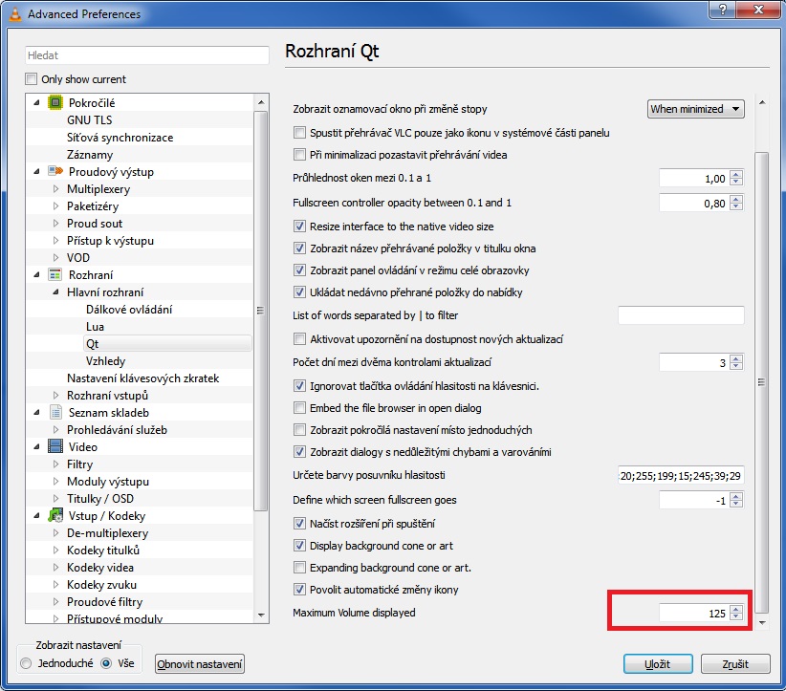Collapse the Hlavní rozhraní node
Screen dimensions: 786x691
(55, 292)
